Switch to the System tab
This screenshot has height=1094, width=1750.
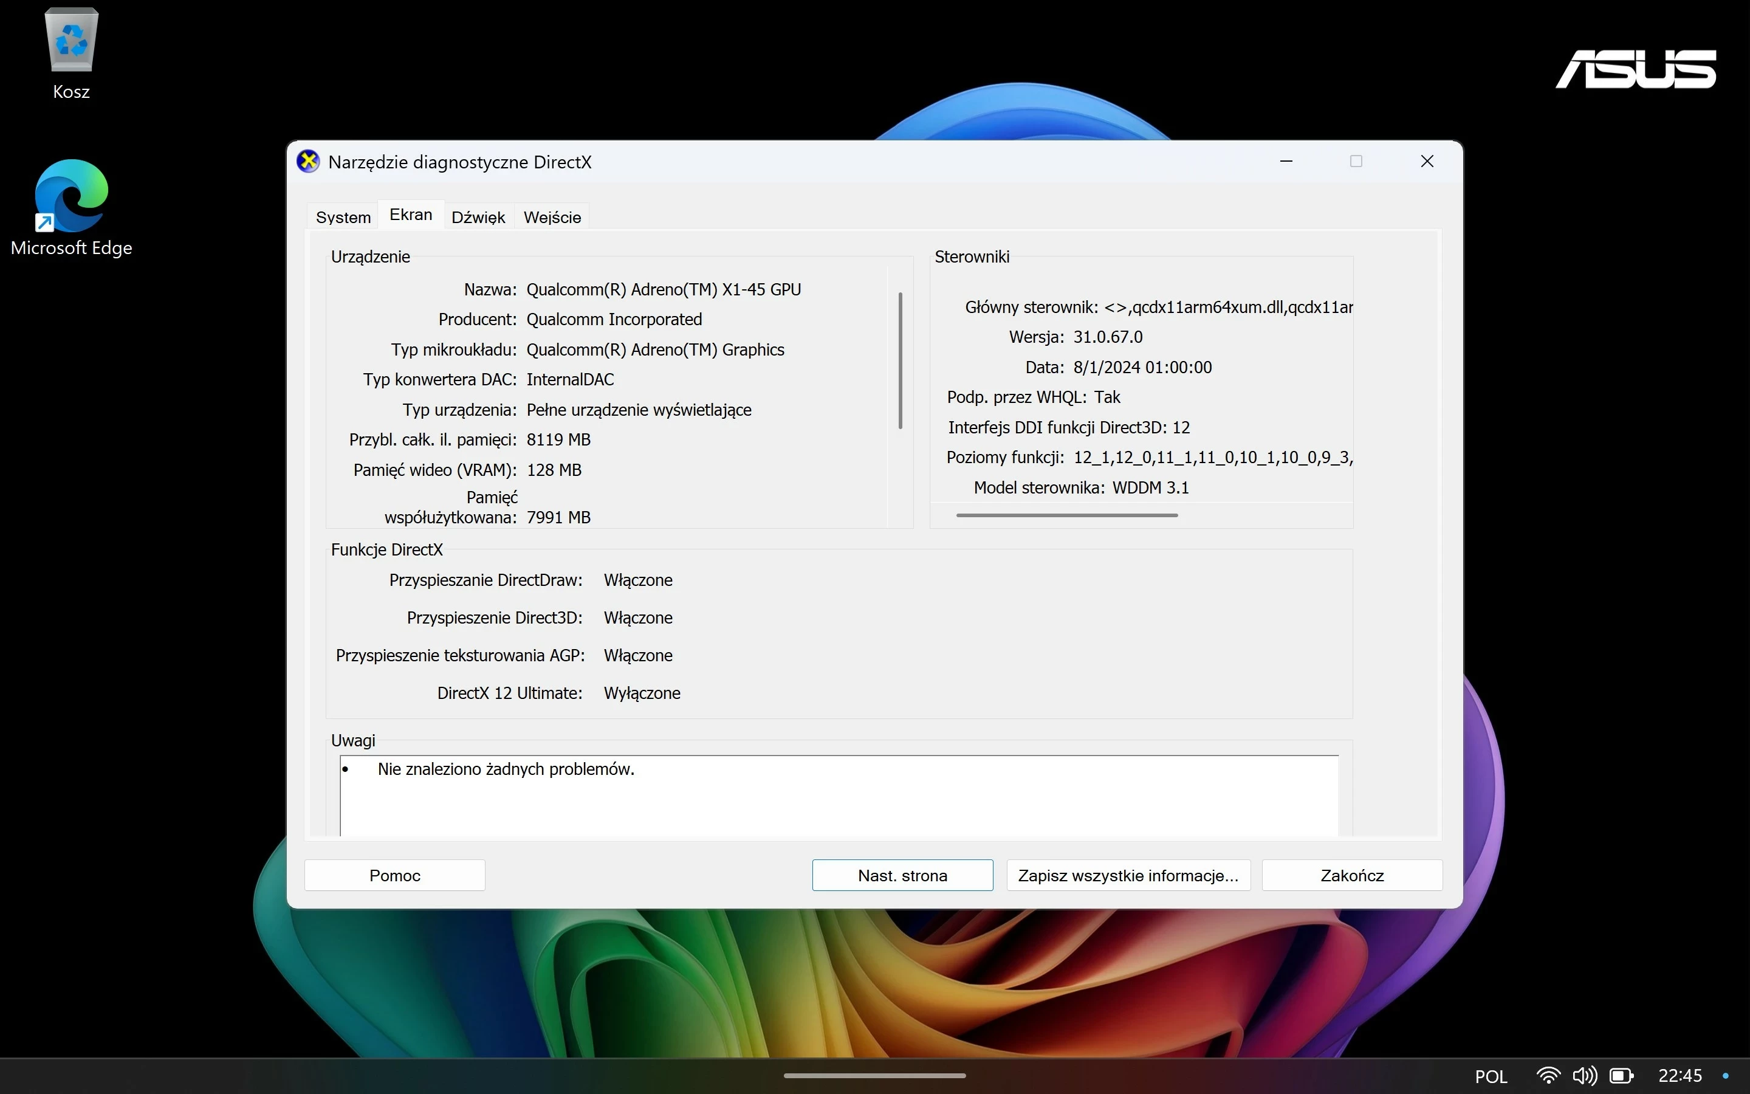tap(343, 217)
